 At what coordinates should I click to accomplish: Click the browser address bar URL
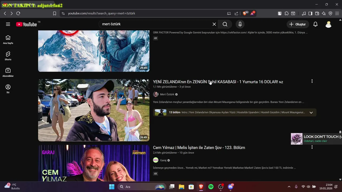(x=102, y=13)
